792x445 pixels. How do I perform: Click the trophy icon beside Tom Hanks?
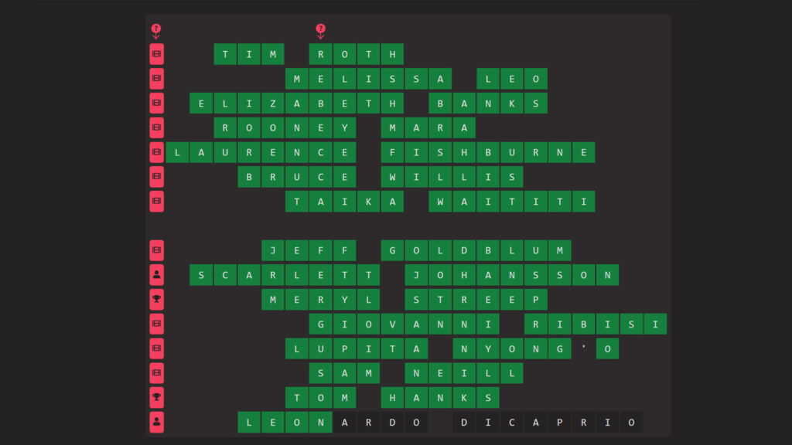[157, 398]
